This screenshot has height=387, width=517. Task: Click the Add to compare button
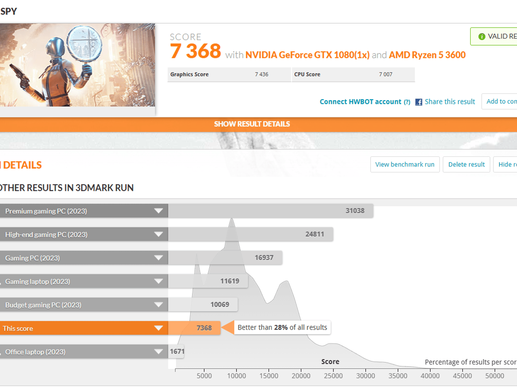(x=499, y=102)
